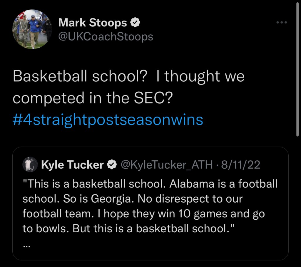Click the verified badge beside Mark Stoops
The height and width of the screenshot is (267, 301).
pos(135,23)
